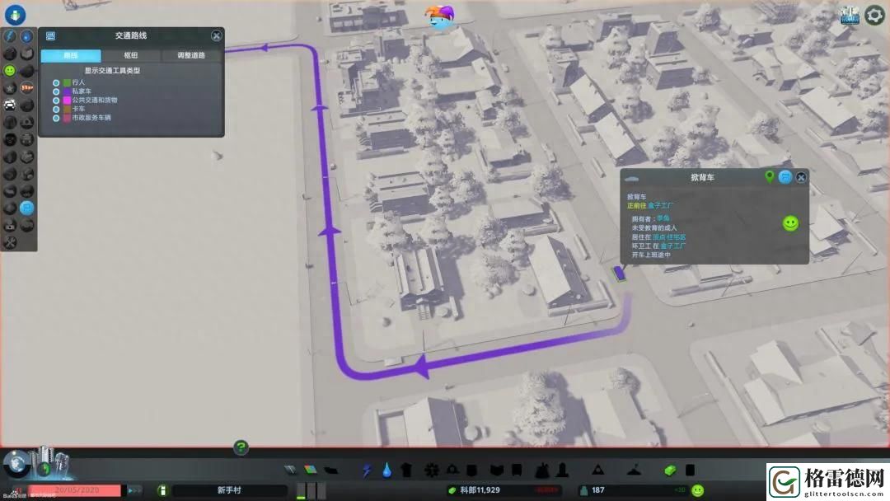The height and width of the screenshot is (501, 890).
Task: Switch to the 调整道路 tab
Action: tap(191, 55)
